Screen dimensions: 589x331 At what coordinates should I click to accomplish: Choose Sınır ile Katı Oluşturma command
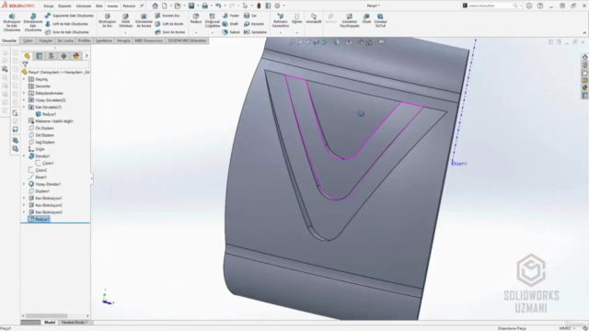click(66, 32)
